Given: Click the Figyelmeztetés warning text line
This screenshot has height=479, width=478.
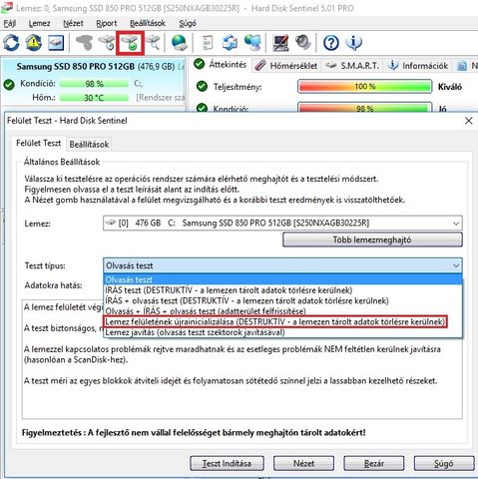Looking at the screenshot, I should tap(194, 432).
